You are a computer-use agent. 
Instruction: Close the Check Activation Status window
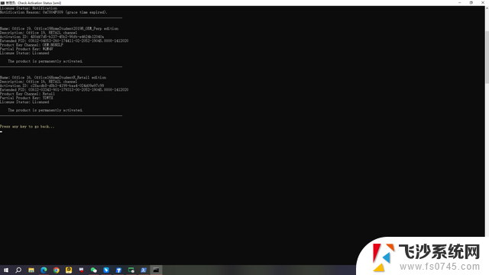point(483,2)
